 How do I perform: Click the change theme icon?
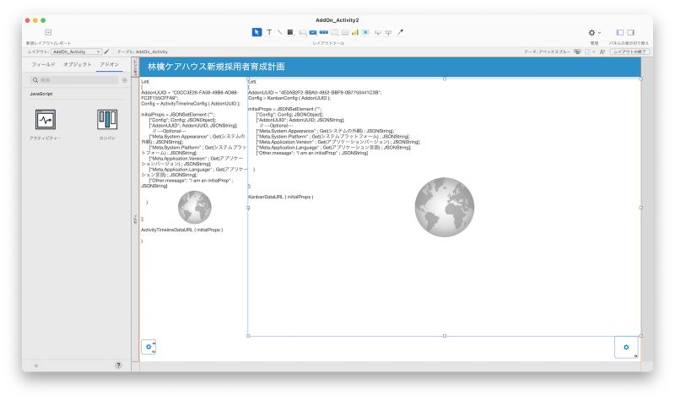577,51
